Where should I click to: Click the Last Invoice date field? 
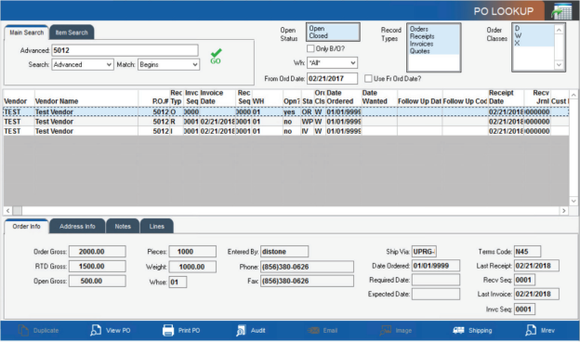point(536,294)
